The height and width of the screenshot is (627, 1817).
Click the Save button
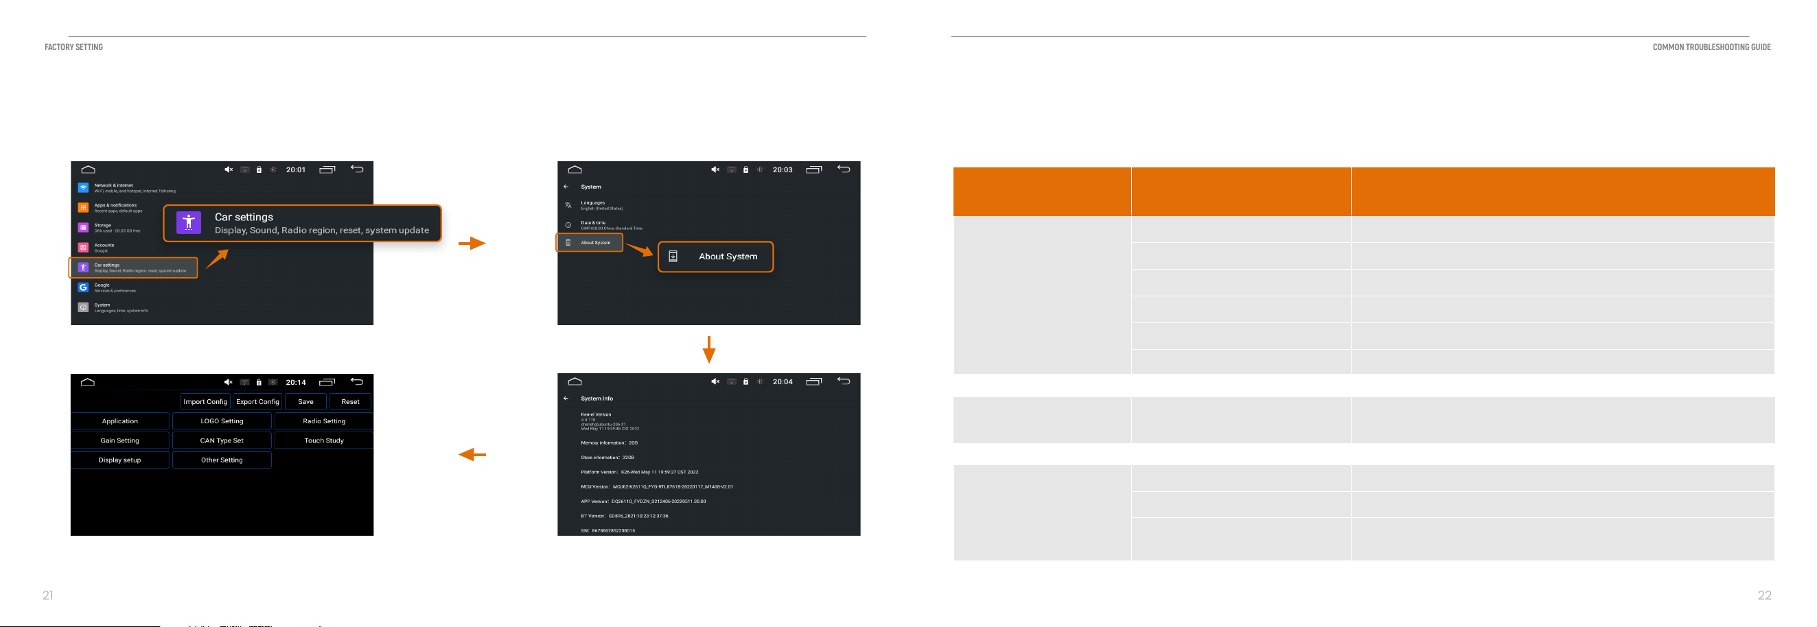point(305,402)
